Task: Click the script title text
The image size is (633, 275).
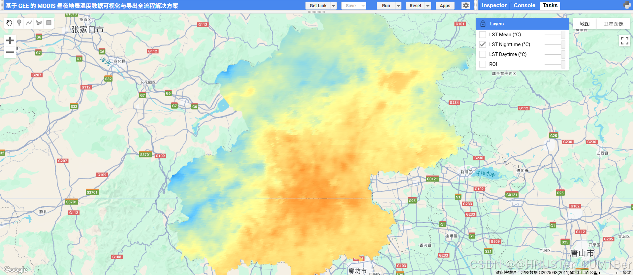Action: [92, 6]
